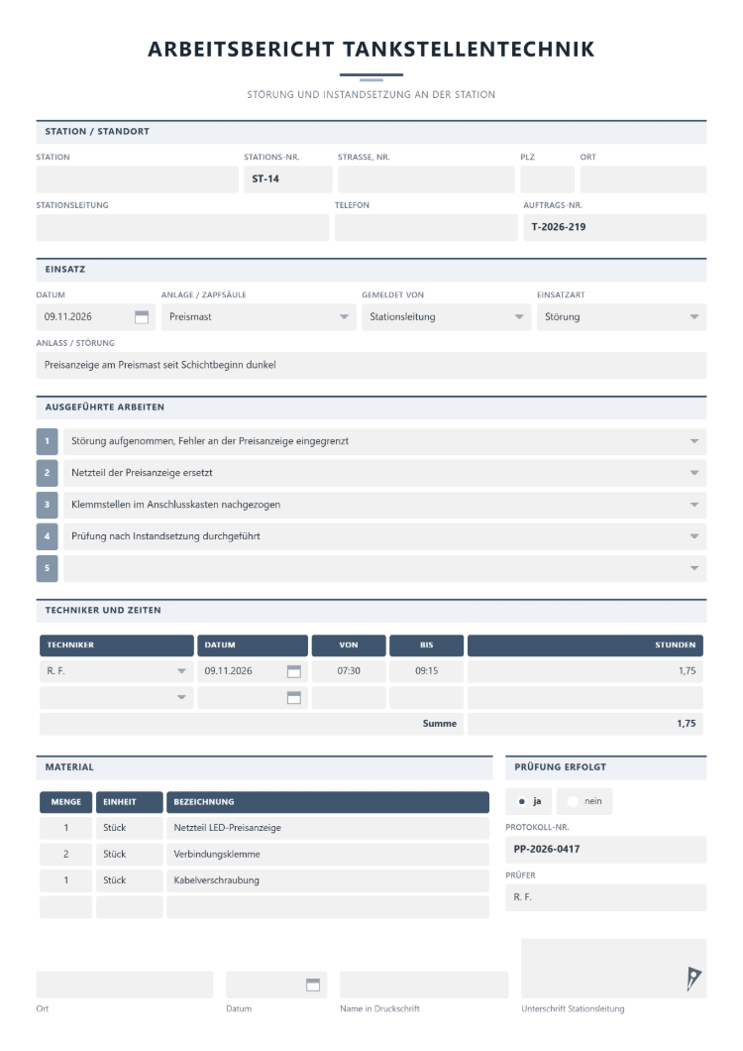The image size is (743, 1051).
Task: Click the bottom Ort signature field
Action: click(125, 985)
